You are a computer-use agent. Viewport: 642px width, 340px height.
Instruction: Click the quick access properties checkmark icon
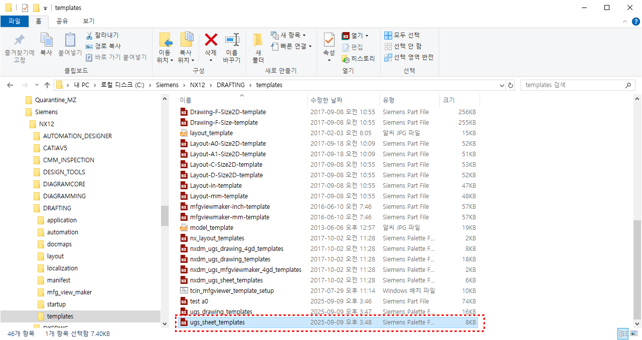tap(25, 8)
